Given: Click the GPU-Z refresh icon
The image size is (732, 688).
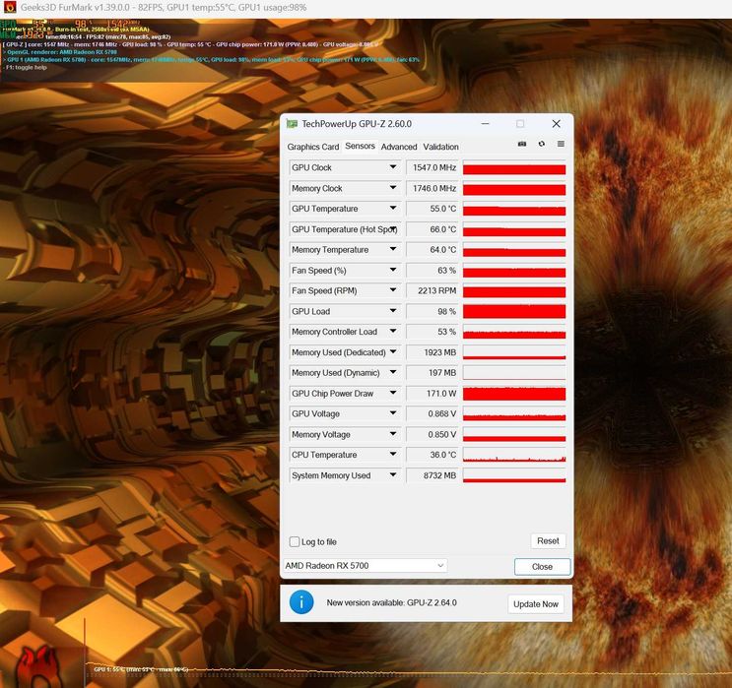Looking at the screenshot, I should click(541, 144).
